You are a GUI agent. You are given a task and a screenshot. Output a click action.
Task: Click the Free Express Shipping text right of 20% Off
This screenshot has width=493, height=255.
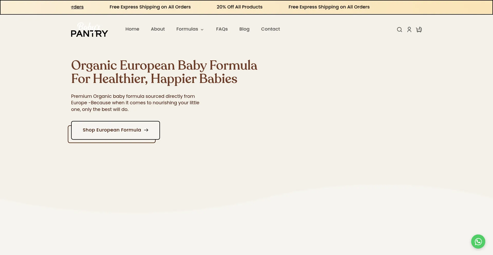(329, 7)
